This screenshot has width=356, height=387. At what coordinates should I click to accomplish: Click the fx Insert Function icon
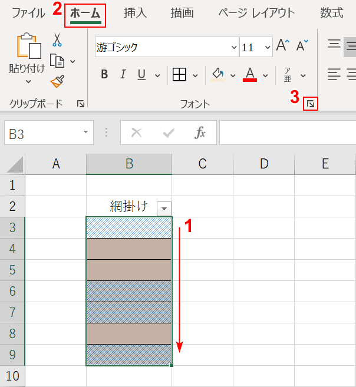[x=200, y=133]
